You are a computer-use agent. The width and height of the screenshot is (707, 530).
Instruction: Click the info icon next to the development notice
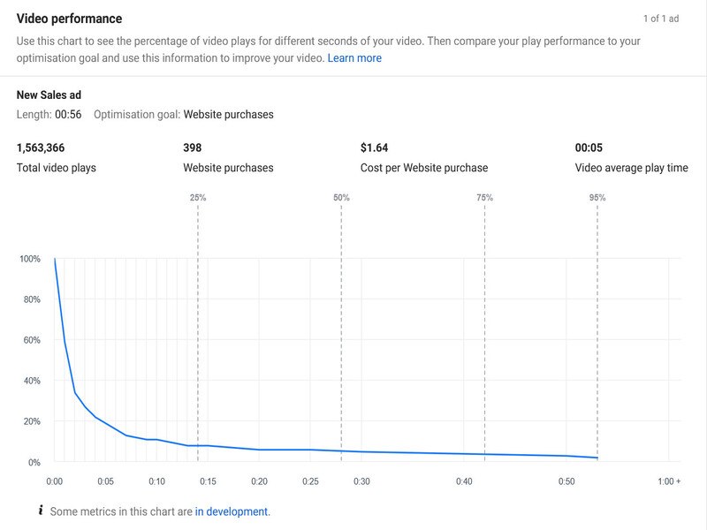[x=42, y=510]
